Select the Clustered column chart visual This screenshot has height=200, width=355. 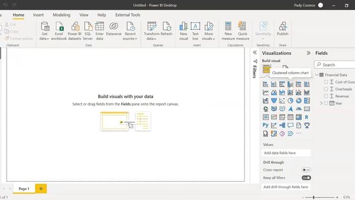[x=290, y=84]
